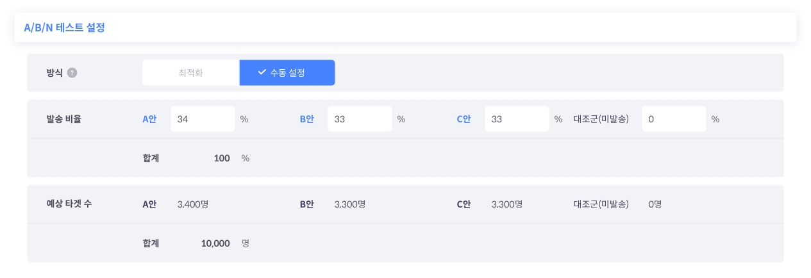Click the 대조군 expected count 0명
The image size is (811, 278).
click(x=655, y=204)
